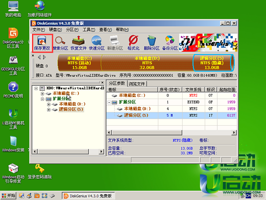This screenshot has height=200, width=266.
Task: Select the D: partition block in disk map
Action: pos(147,63)
